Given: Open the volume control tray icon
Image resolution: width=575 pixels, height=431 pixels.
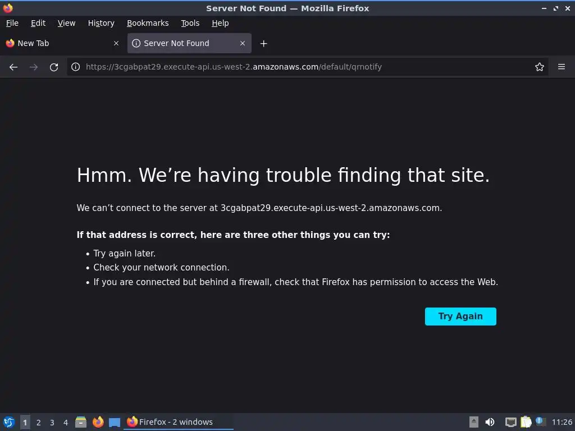Looking at the screenshot, I should (490, 422).
